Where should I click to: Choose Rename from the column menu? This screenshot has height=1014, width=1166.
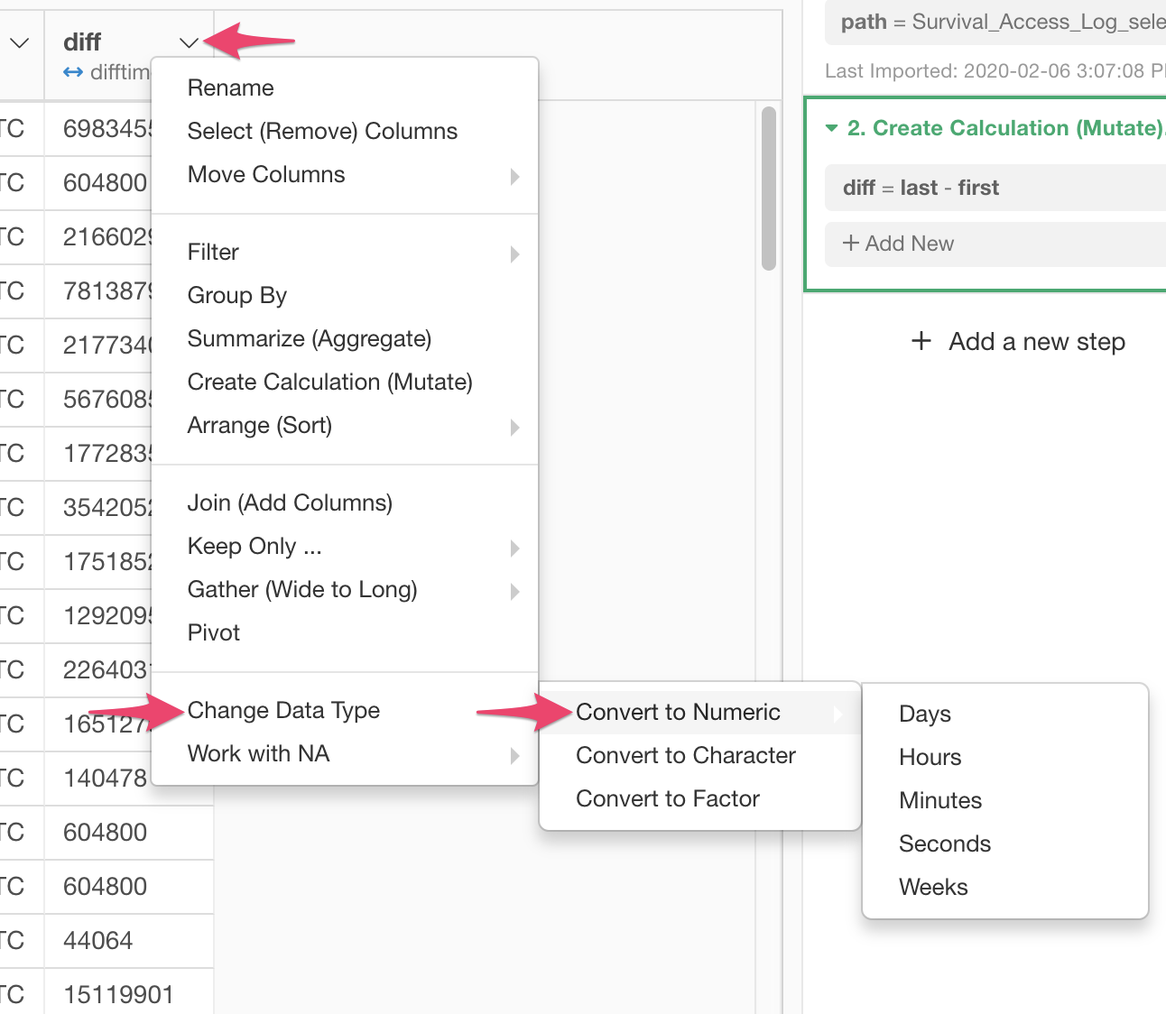point(230,88)
